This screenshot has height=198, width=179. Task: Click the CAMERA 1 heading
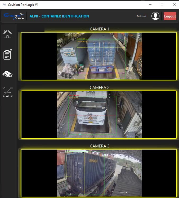(x=100, y=29)
